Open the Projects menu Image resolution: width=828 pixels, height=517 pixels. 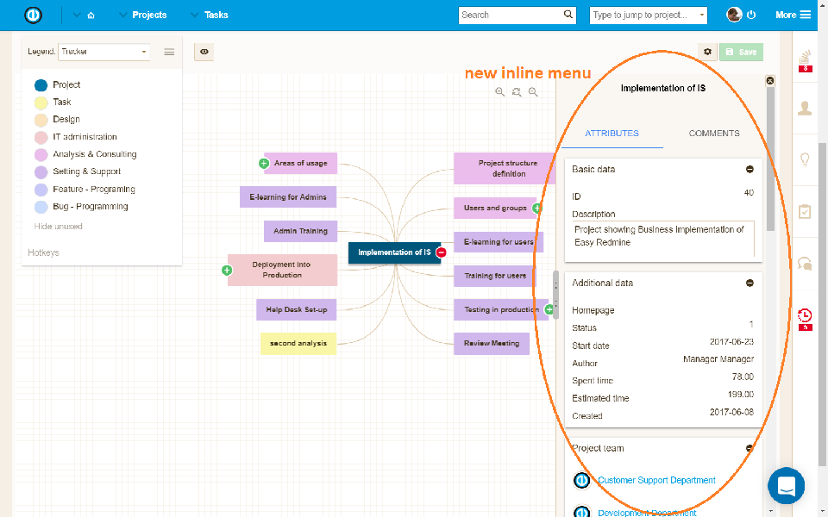148,15
